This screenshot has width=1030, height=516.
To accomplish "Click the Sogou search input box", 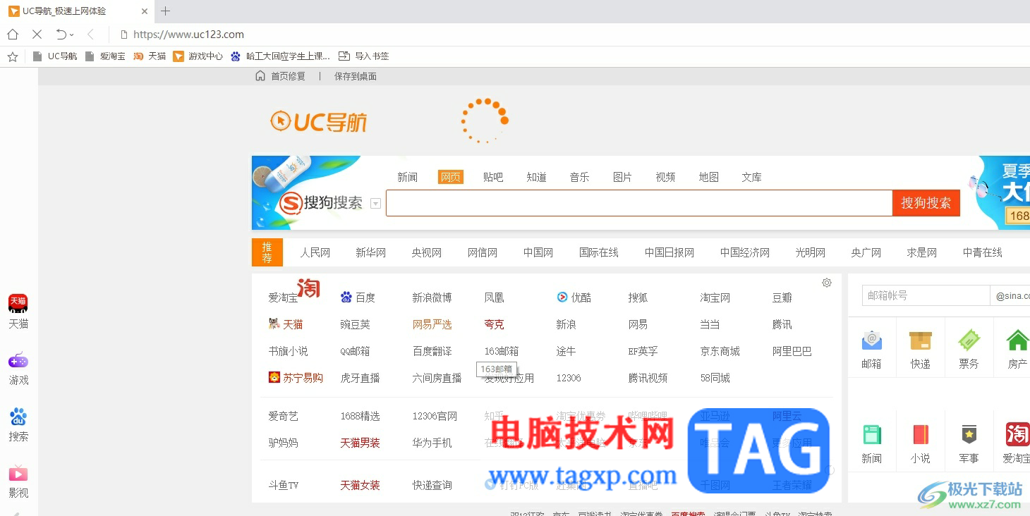I will click(639, 203).
